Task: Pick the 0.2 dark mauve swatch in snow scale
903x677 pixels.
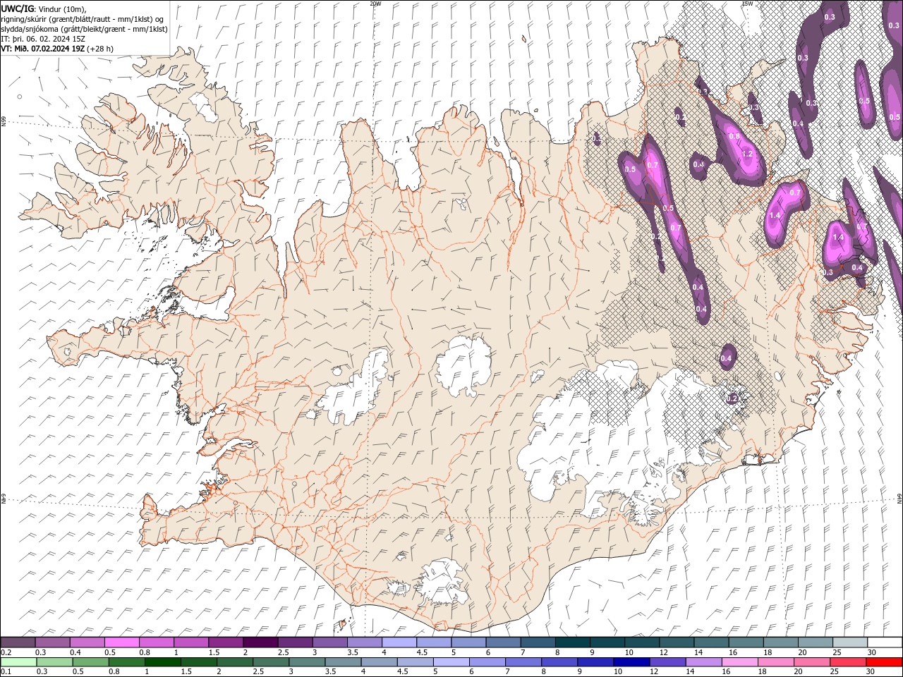Action: click(x=18, y=642)
